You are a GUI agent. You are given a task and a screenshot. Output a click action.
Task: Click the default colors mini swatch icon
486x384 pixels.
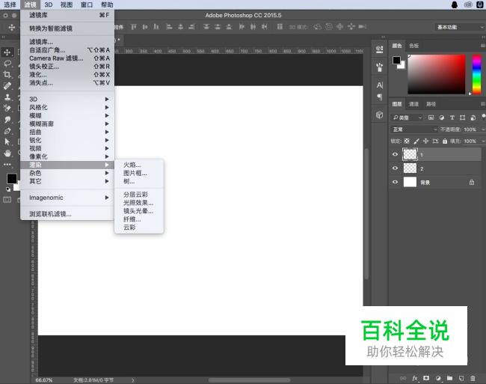[x=8, y=189]
